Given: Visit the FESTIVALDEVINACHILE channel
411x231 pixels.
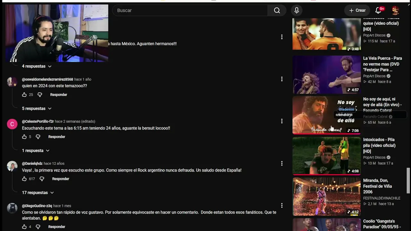Looking at the screenshot, I should [x=382, y=198].
